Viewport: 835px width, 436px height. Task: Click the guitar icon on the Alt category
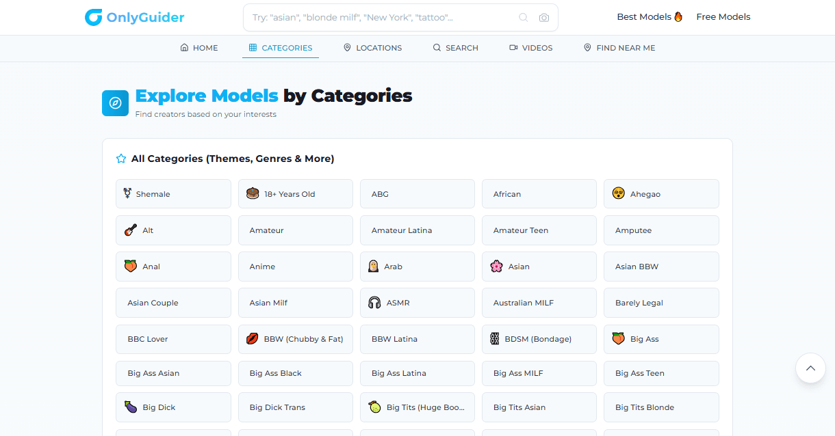(131, 230)
